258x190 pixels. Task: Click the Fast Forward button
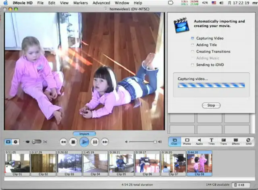click(105, 142)
